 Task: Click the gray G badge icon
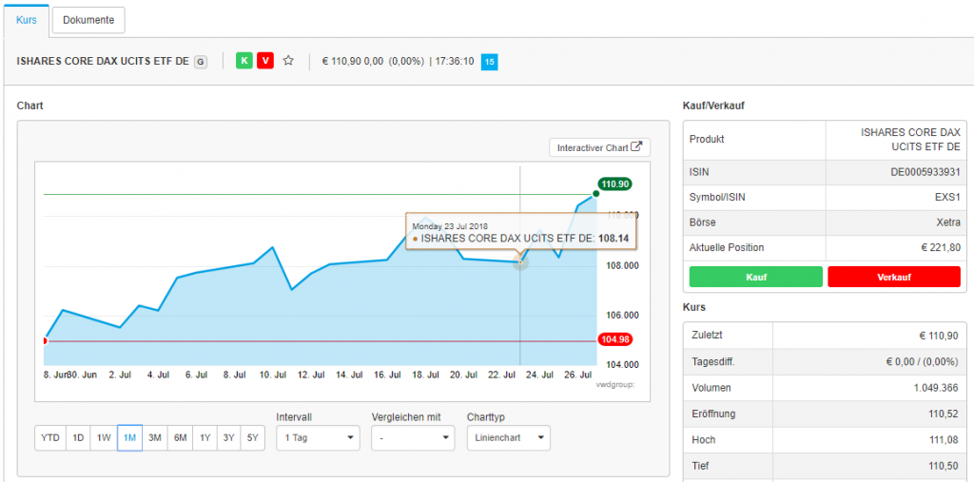200,61
